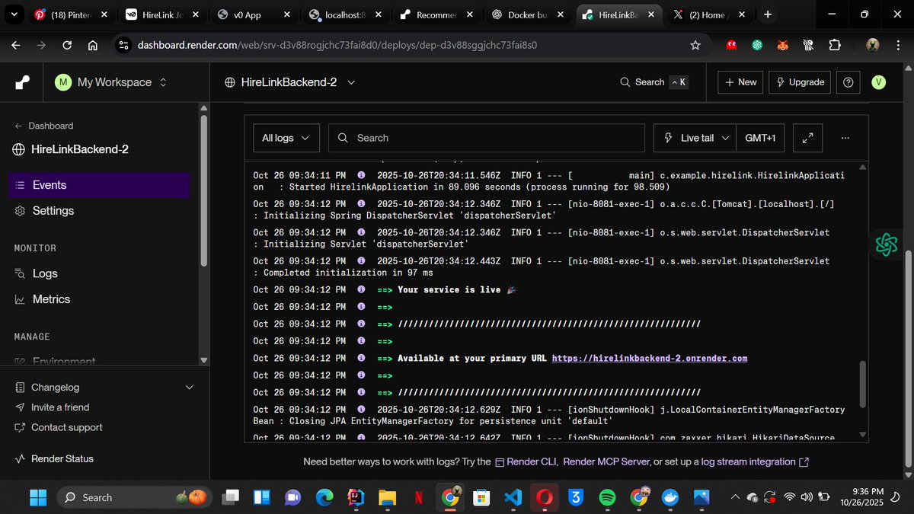Screen dimensions: 914x514
Task: Open hirelinkbackend-2.onrender.com URL link
Action: click(650, 358)
